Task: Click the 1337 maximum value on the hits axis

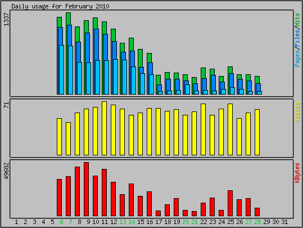Action: (x=6, y=20)
